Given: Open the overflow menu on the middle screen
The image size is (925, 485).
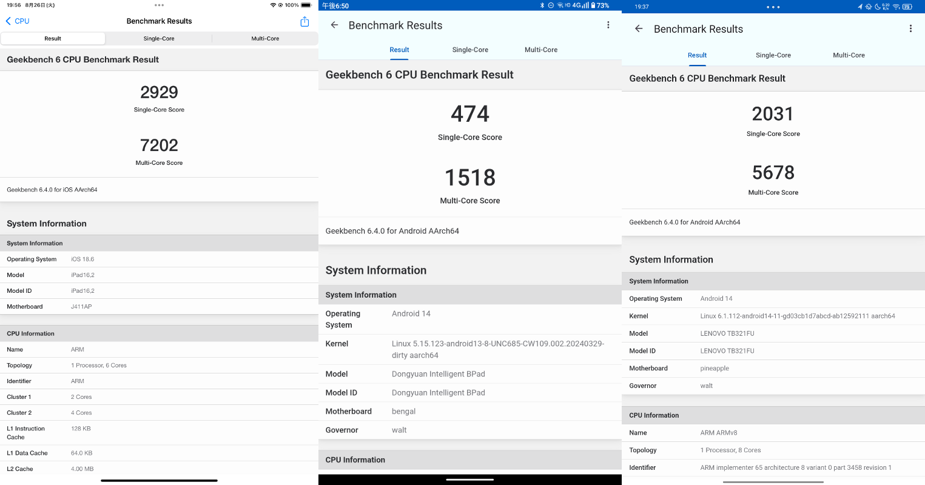Looking at the screenshot, I should pyautogui.click(x=608, y=25).
